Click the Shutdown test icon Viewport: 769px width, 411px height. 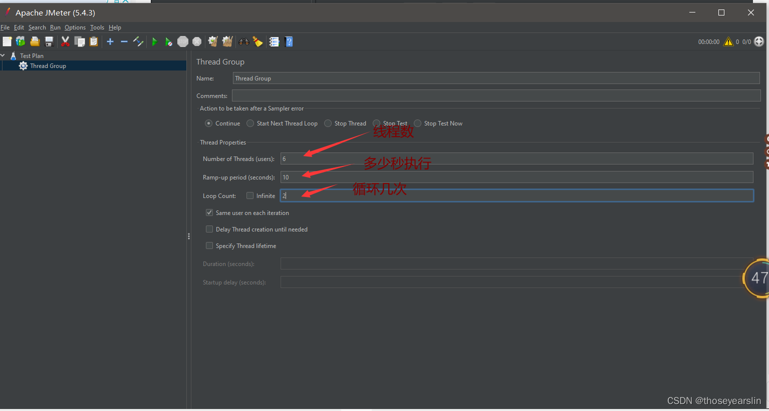(197, 41)
